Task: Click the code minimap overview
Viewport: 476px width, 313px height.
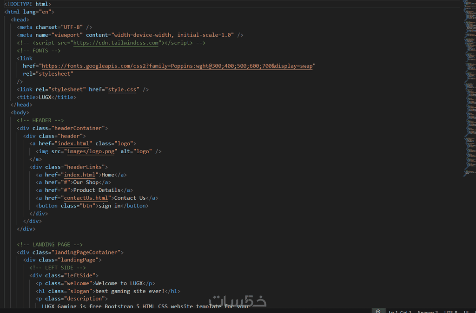Action: (x=469, y=88)
